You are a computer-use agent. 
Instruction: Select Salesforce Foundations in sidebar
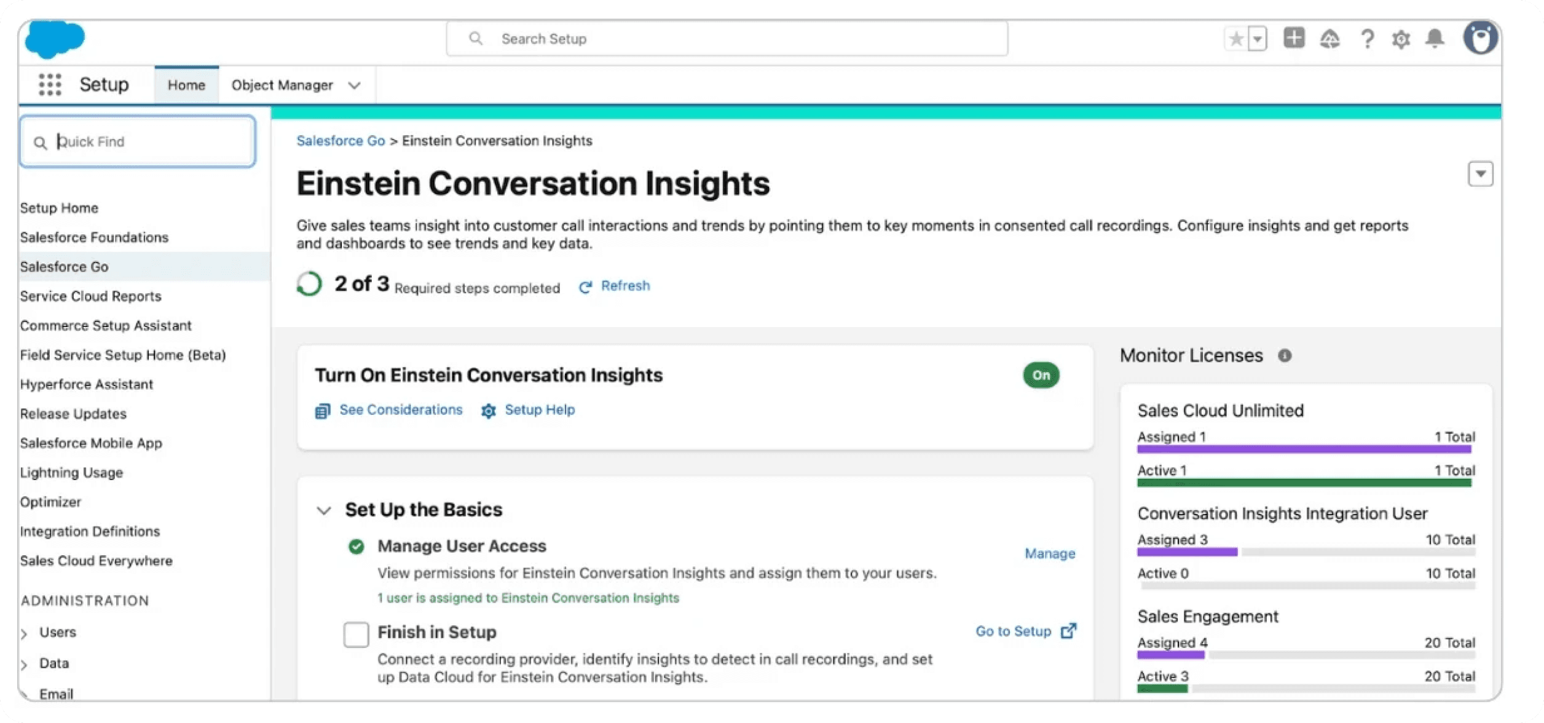point(94,237)
